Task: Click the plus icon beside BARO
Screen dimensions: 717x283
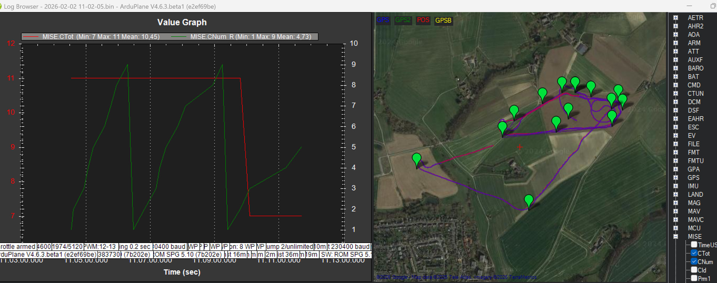Action: 676,68
